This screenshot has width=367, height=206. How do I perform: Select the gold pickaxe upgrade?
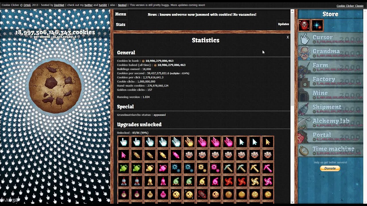254,168
